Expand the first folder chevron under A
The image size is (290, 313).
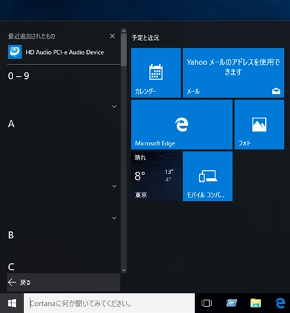[114, 186]
